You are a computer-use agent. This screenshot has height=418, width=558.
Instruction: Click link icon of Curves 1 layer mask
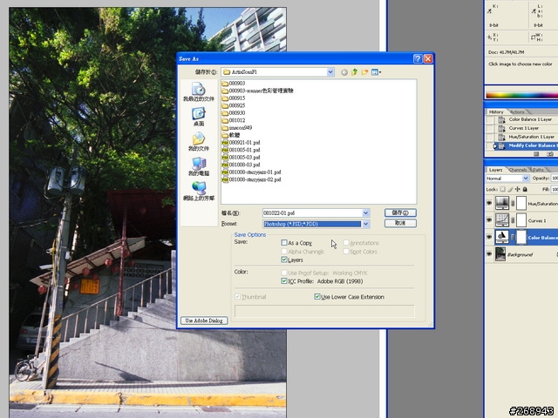(513, 220)
